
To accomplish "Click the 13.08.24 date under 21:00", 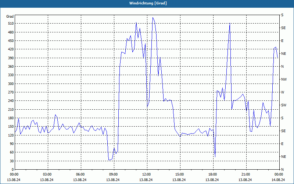I will click(x=245, y=180).
